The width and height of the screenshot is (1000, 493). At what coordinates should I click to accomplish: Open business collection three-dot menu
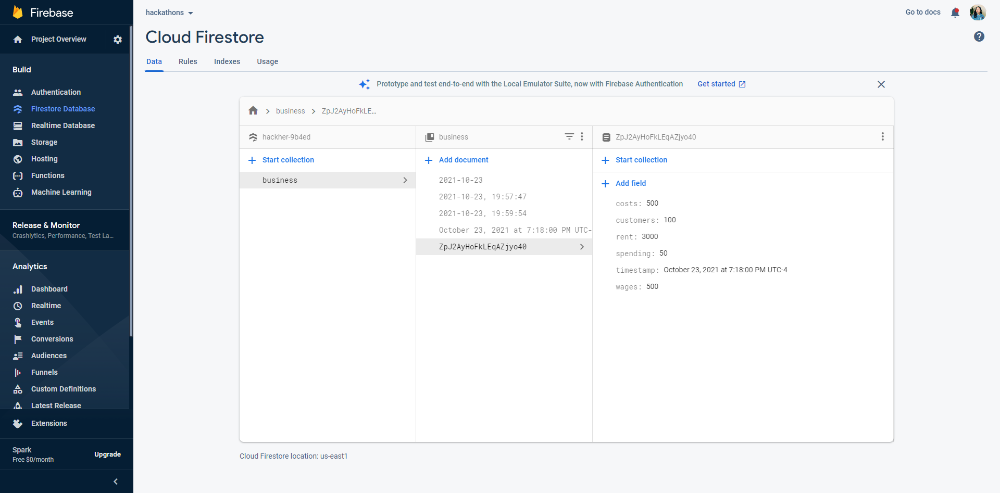582,136
